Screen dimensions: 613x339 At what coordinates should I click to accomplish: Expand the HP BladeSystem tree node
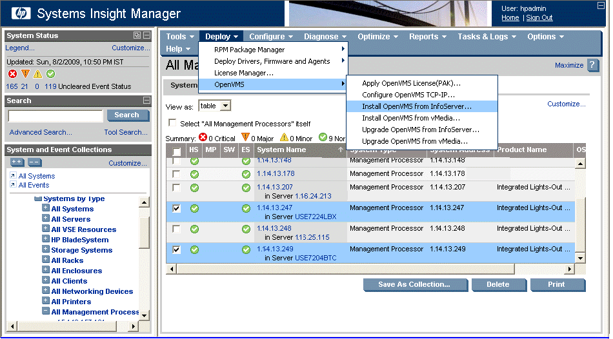coord(46,239)
